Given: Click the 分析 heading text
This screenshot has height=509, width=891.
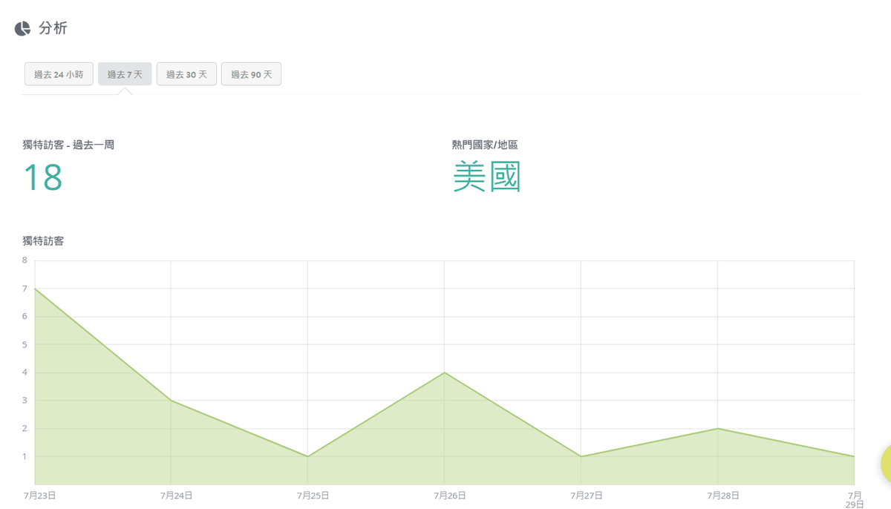Looking at the screenshot, I should point(53,28).
